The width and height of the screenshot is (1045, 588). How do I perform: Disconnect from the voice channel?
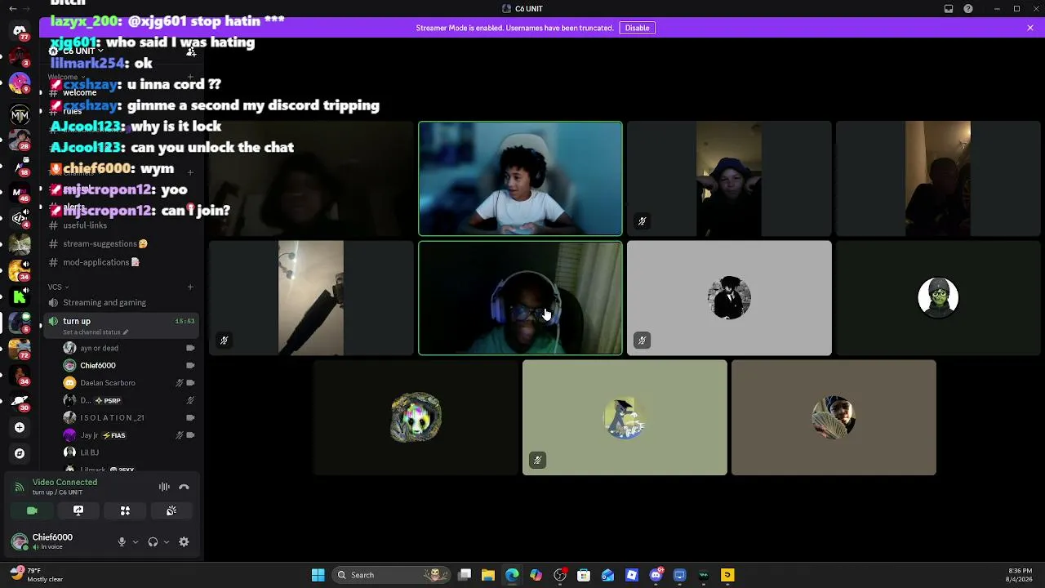pyautogui.click(x=184, y=487)
